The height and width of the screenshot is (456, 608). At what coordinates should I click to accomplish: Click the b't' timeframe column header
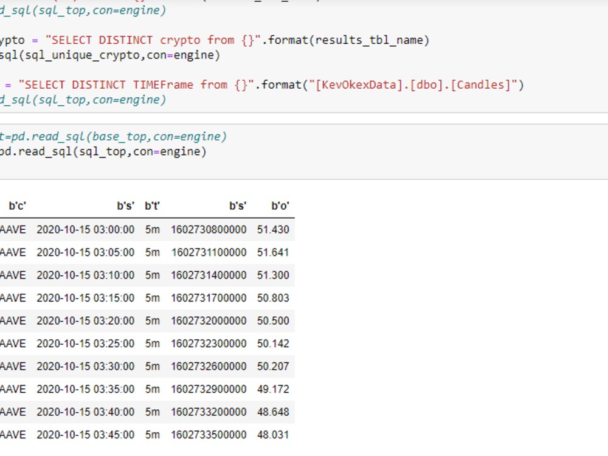click(151, 205)
